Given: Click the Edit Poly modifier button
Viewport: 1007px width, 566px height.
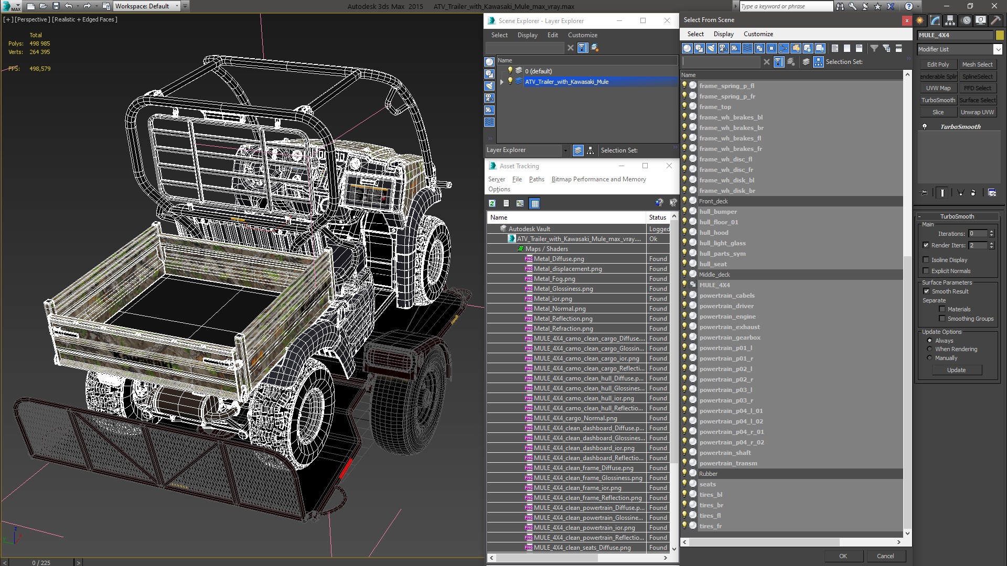Looking at the screenshot, I should pyautogui.click(x=938, y=64).
